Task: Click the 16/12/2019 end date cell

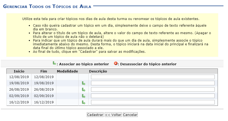Action: 44,102
